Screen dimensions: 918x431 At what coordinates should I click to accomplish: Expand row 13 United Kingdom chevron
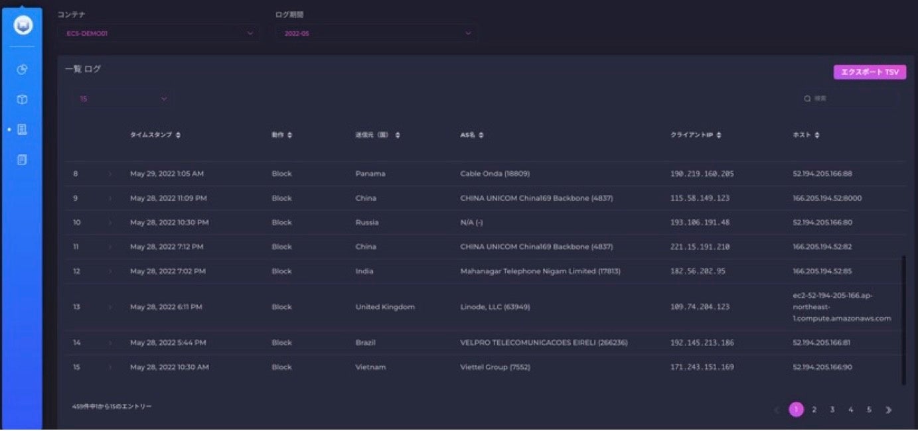click(x=110, y=307)
